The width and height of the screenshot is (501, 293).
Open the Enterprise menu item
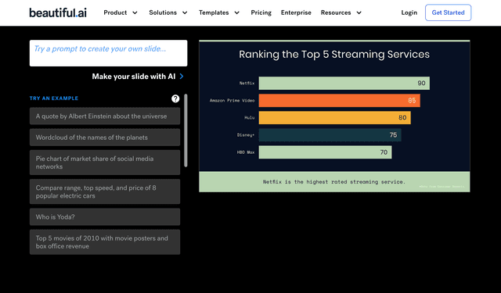(296, 13)
